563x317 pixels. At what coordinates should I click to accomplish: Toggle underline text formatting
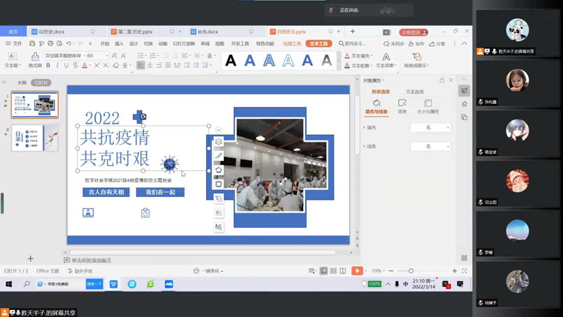66,65
